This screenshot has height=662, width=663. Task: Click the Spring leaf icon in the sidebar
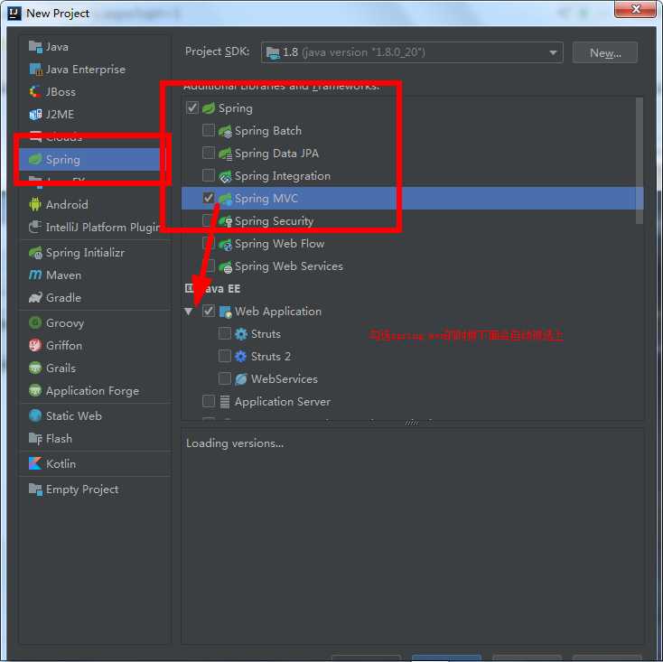(35, 159)
